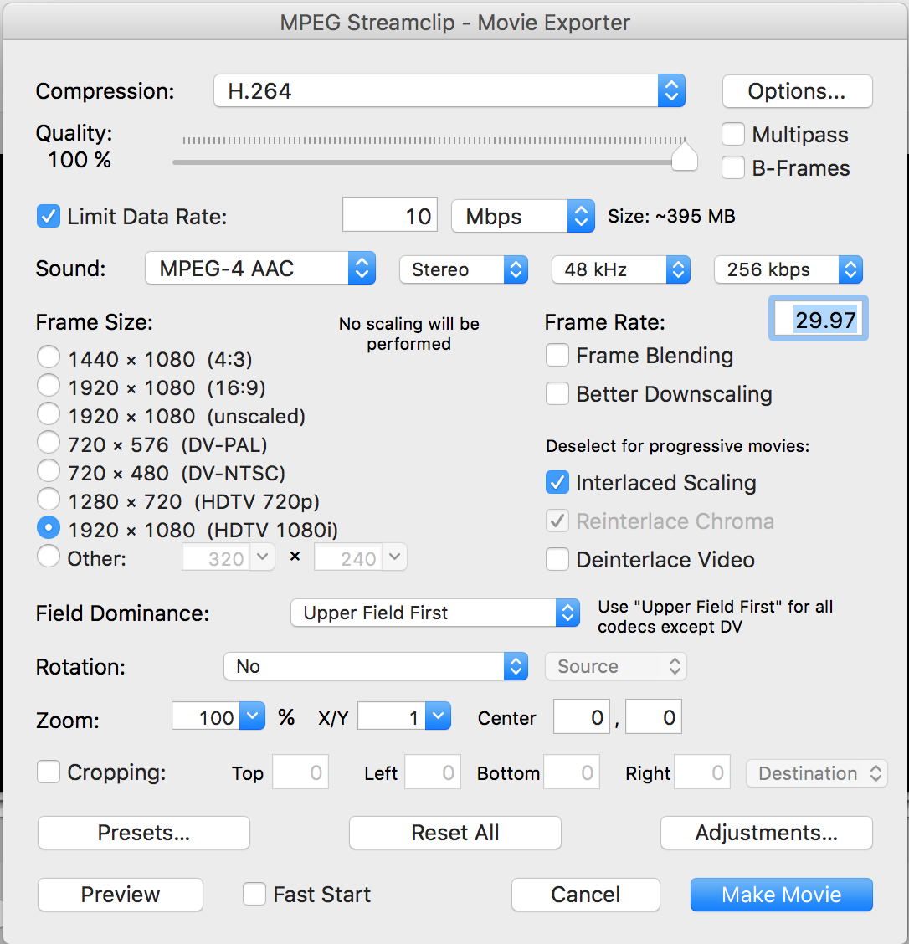This screenshot has width=909, height=944.
Task: Cancel the movie export
Action: (x=586, y=895)
